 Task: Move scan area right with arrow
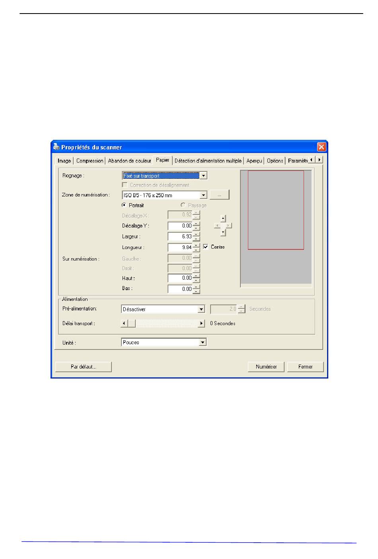pos(229,226)
